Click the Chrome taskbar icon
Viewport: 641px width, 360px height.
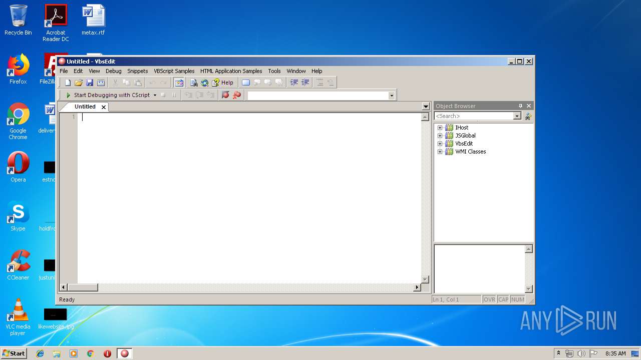91,353
